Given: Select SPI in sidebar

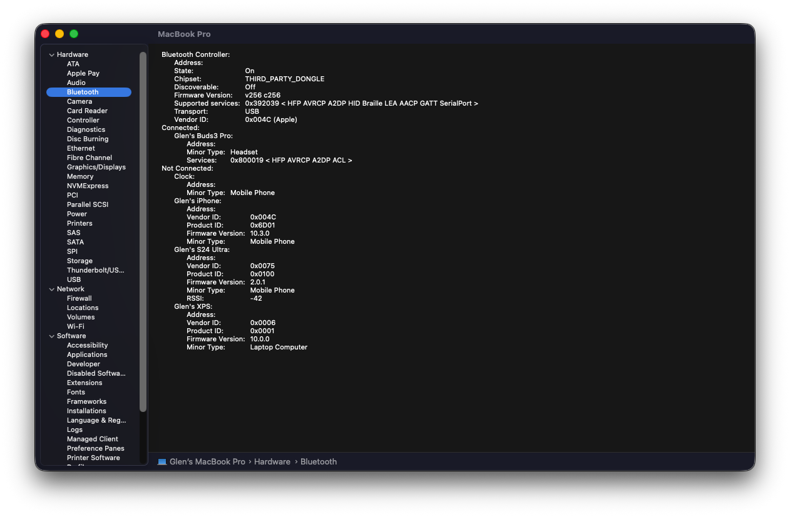Looking at the screenshot, I should pos(72,251).
